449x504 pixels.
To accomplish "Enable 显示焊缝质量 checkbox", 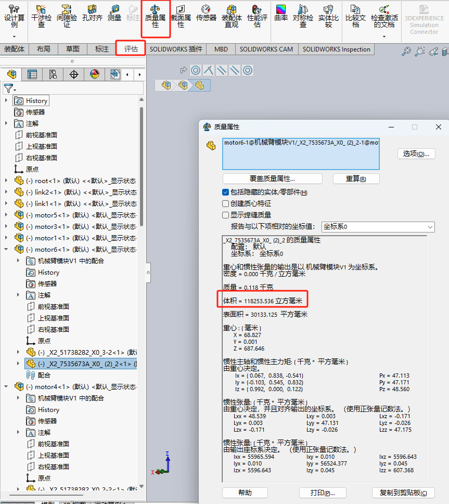I will coord(225,215).
